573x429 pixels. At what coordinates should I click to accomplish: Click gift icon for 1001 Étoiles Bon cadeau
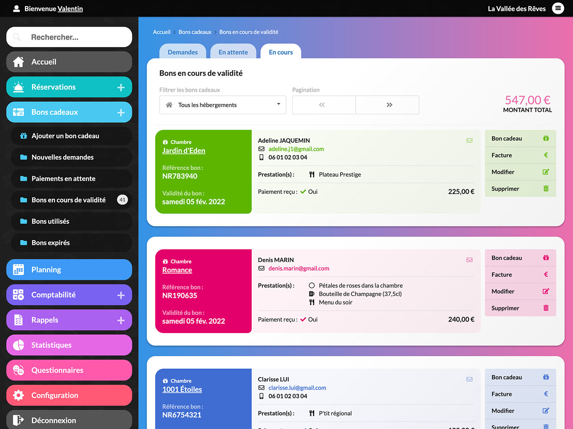click(546, 377)
